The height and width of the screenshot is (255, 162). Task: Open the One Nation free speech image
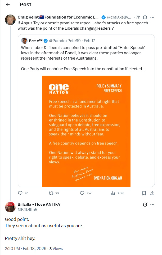[86, 131]
